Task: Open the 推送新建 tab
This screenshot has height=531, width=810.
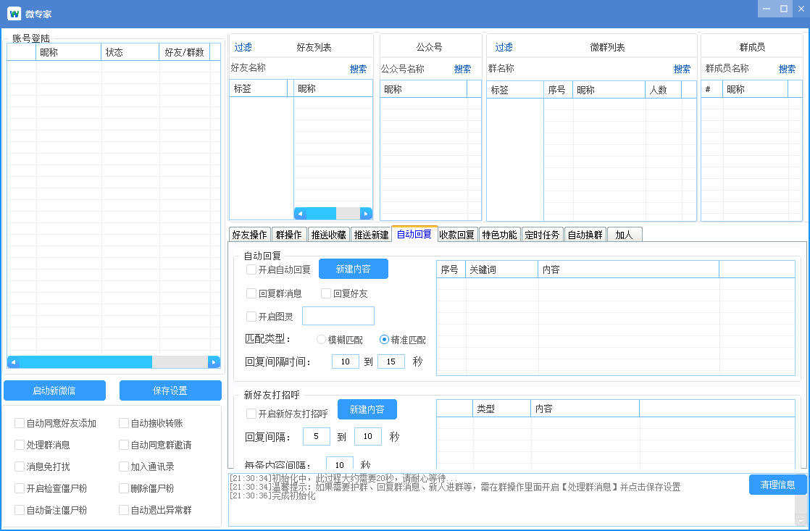Action: tap(371, 235)
